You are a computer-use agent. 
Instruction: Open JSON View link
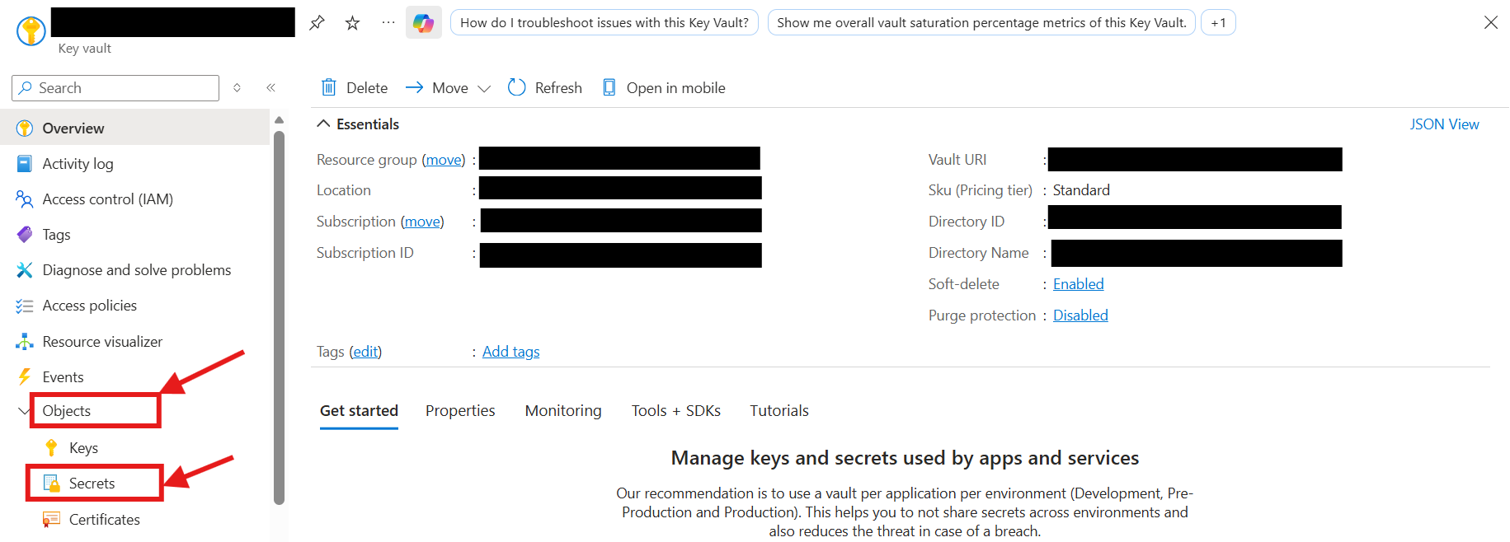[1444, 124]
